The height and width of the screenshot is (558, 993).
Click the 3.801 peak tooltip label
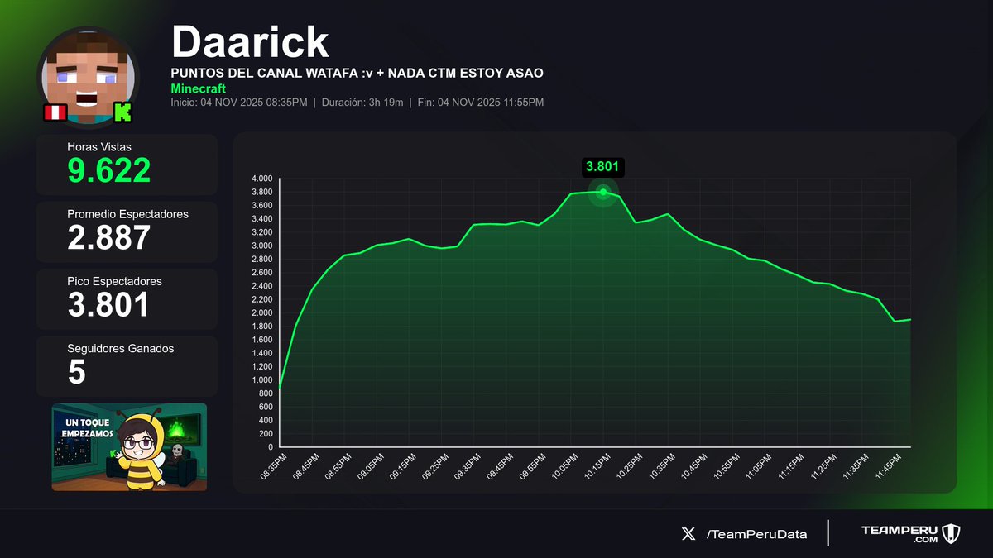pyautogui.click(x=603, y=166)
